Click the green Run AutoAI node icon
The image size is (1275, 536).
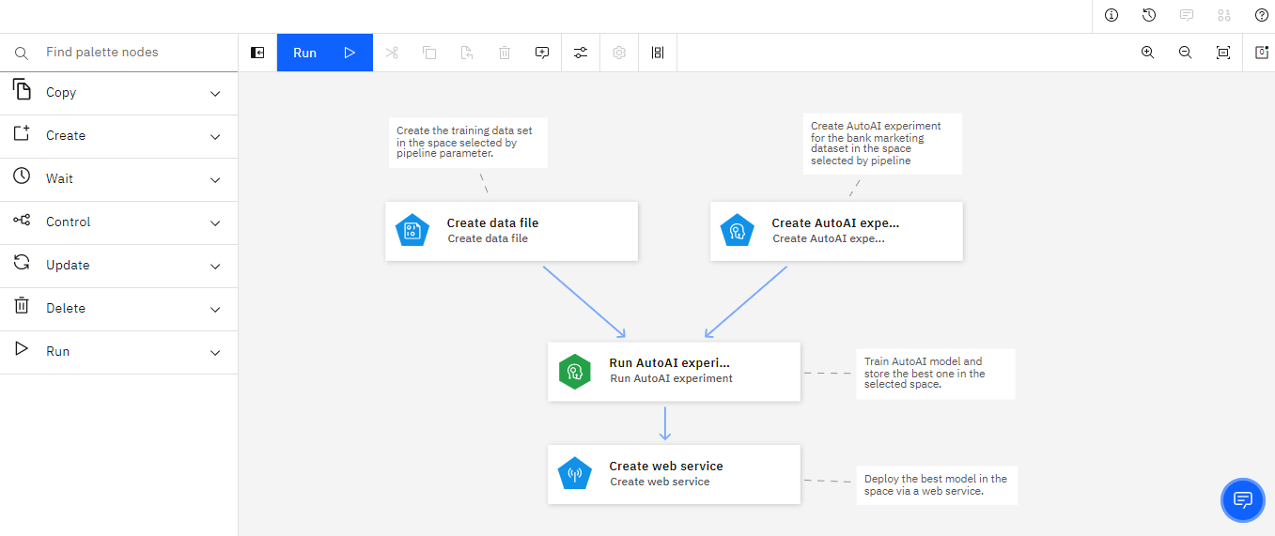[575, 372]
